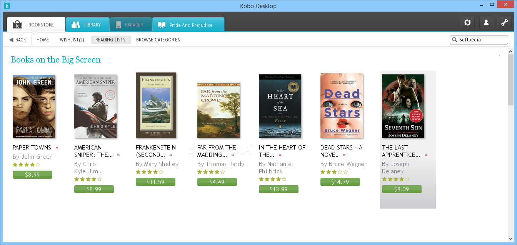Buy In the Heart of the Sea for $13.99
This screenshot has height=245, width=517.
[x=279, y=189]
